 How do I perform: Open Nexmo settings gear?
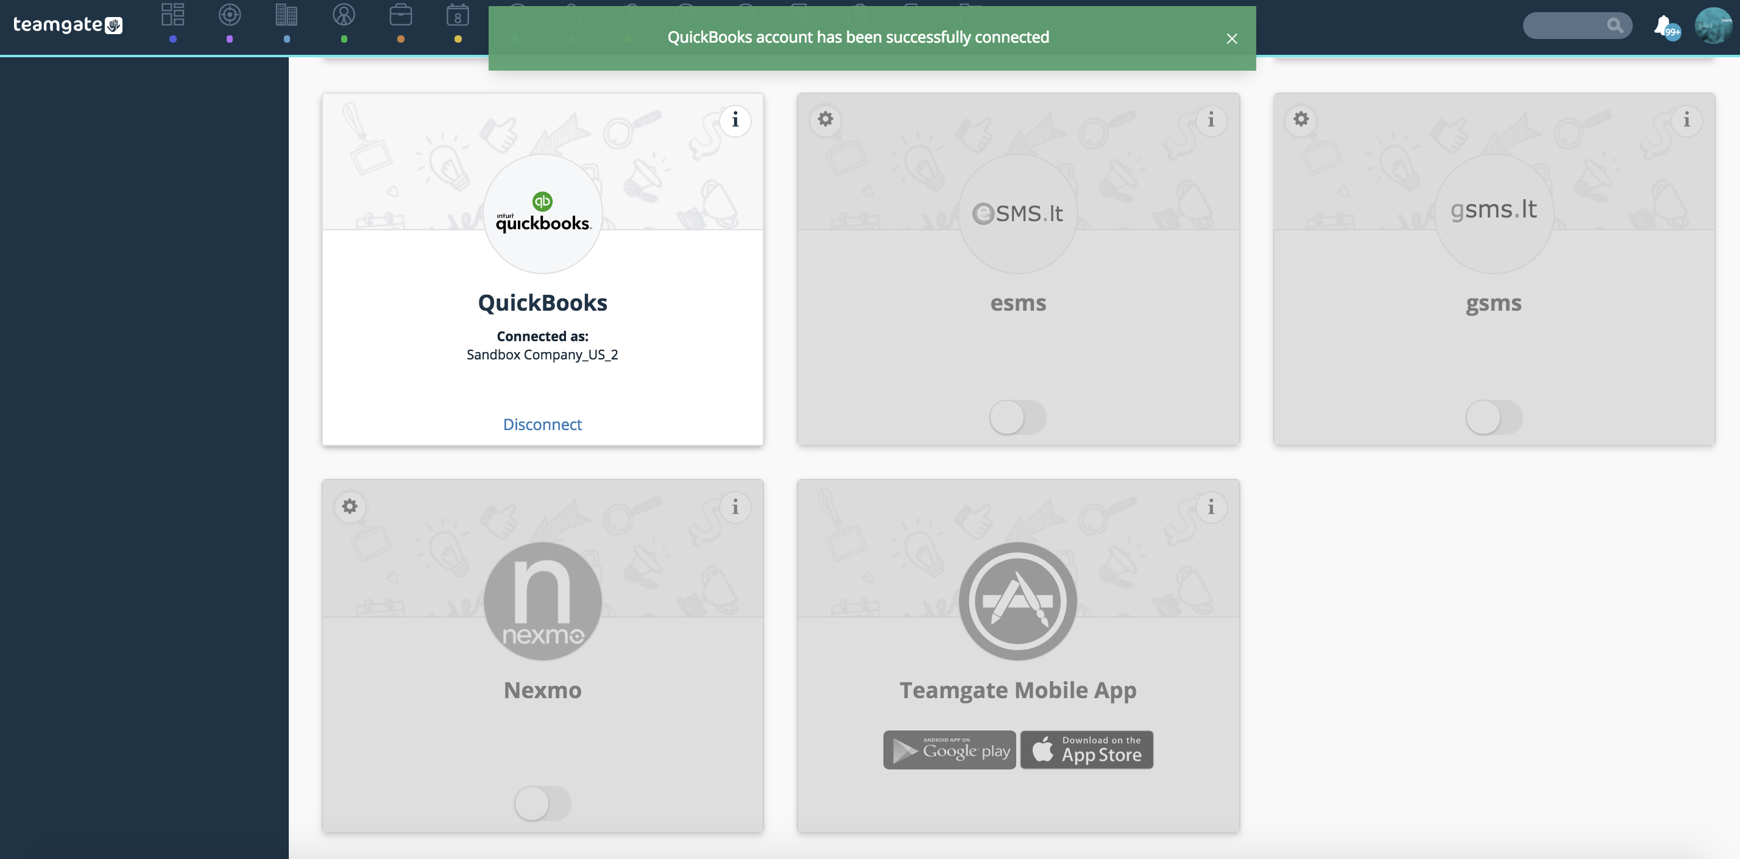click(349, 506)
